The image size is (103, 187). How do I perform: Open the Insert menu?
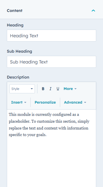pos(19,102)
